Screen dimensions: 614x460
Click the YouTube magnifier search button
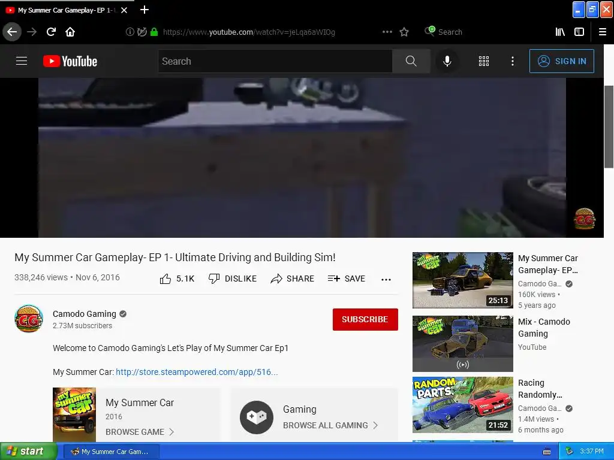411,61
